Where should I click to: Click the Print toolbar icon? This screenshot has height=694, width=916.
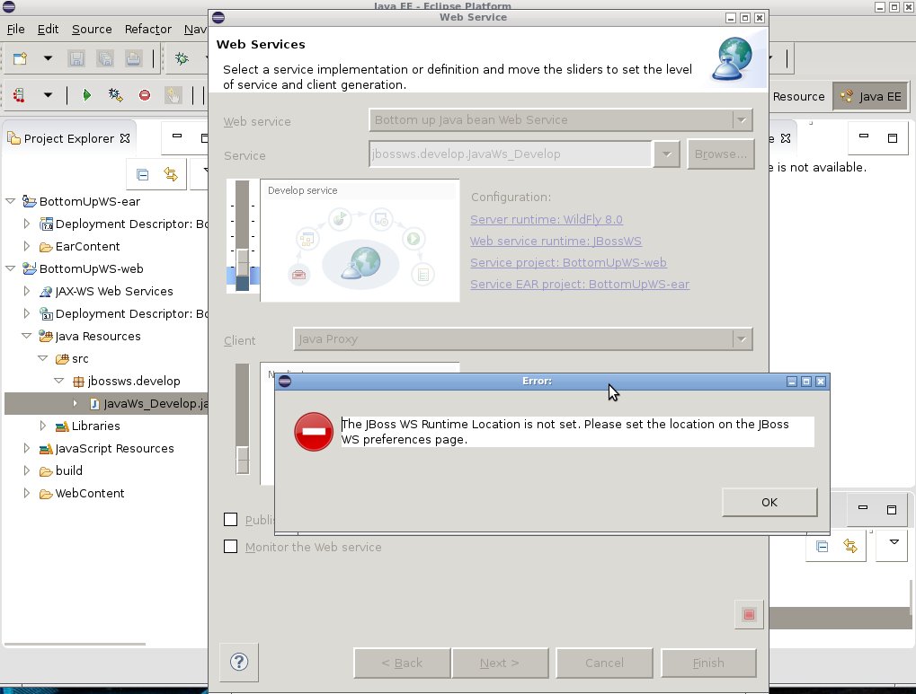pyautogui.click(x=133, y=58)
